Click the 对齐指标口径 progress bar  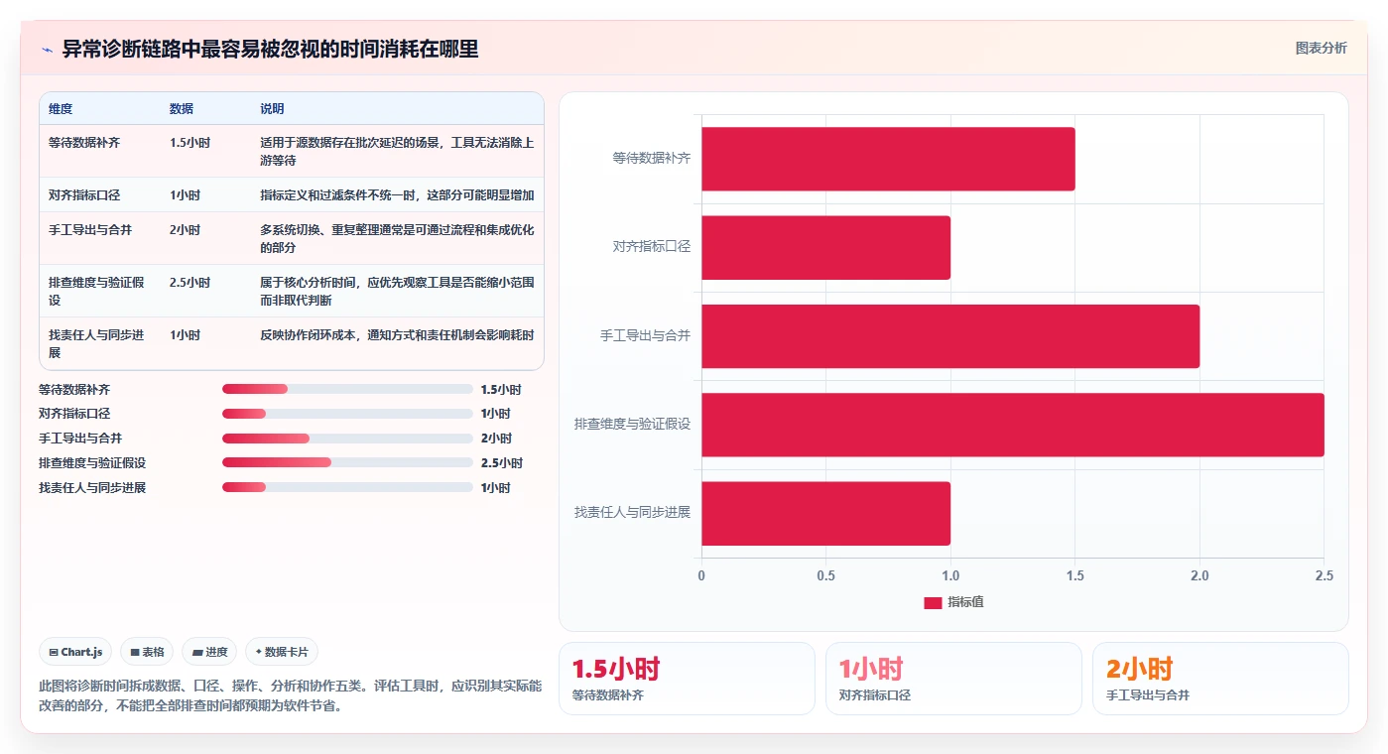tap(347, 414)
